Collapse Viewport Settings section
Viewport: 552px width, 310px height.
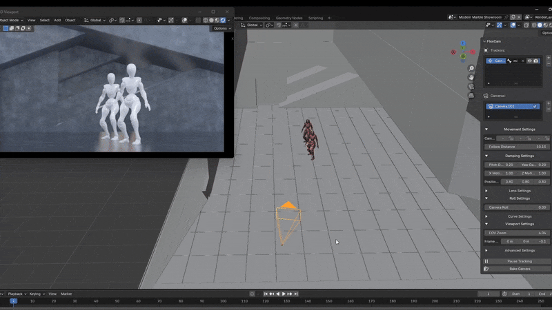click(x=486, y=224)
